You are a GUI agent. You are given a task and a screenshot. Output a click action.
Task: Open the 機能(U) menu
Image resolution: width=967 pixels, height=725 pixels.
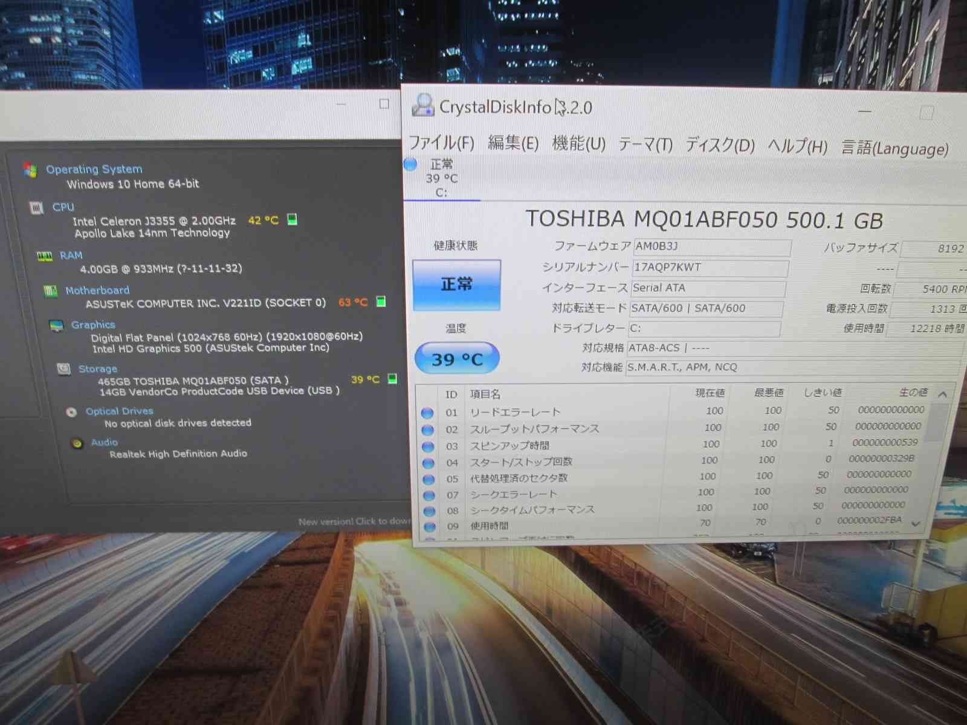(578, 144)
